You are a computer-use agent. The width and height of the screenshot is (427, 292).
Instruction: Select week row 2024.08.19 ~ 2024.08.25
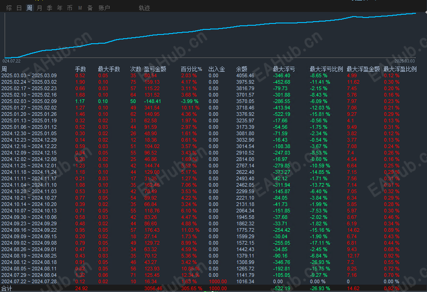tap(214, 256)
